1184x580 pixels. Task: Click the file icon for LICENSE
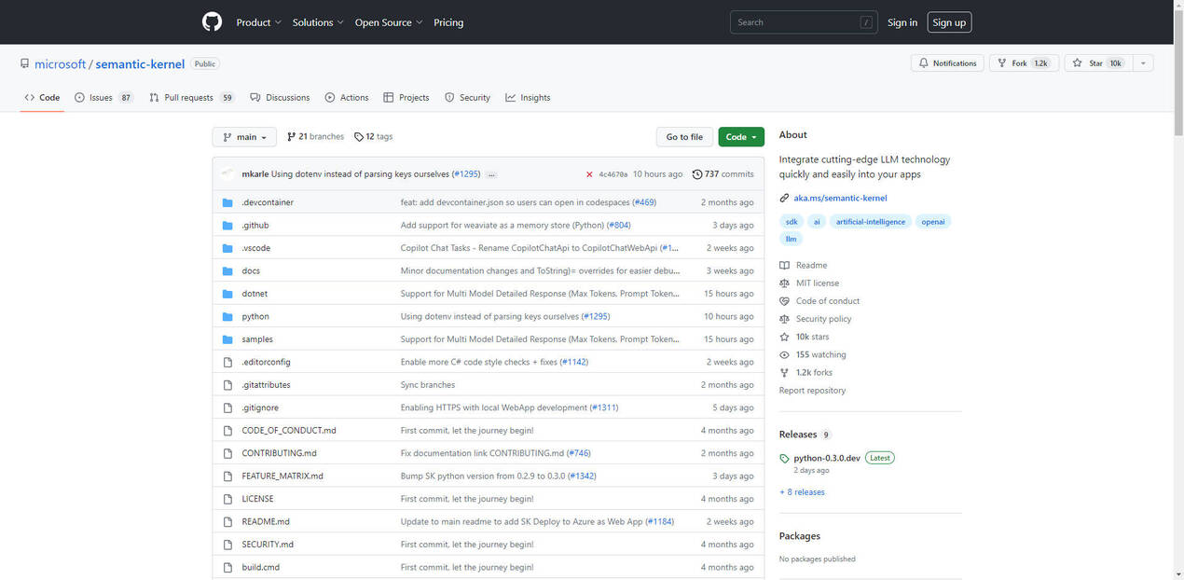[227, 499]
